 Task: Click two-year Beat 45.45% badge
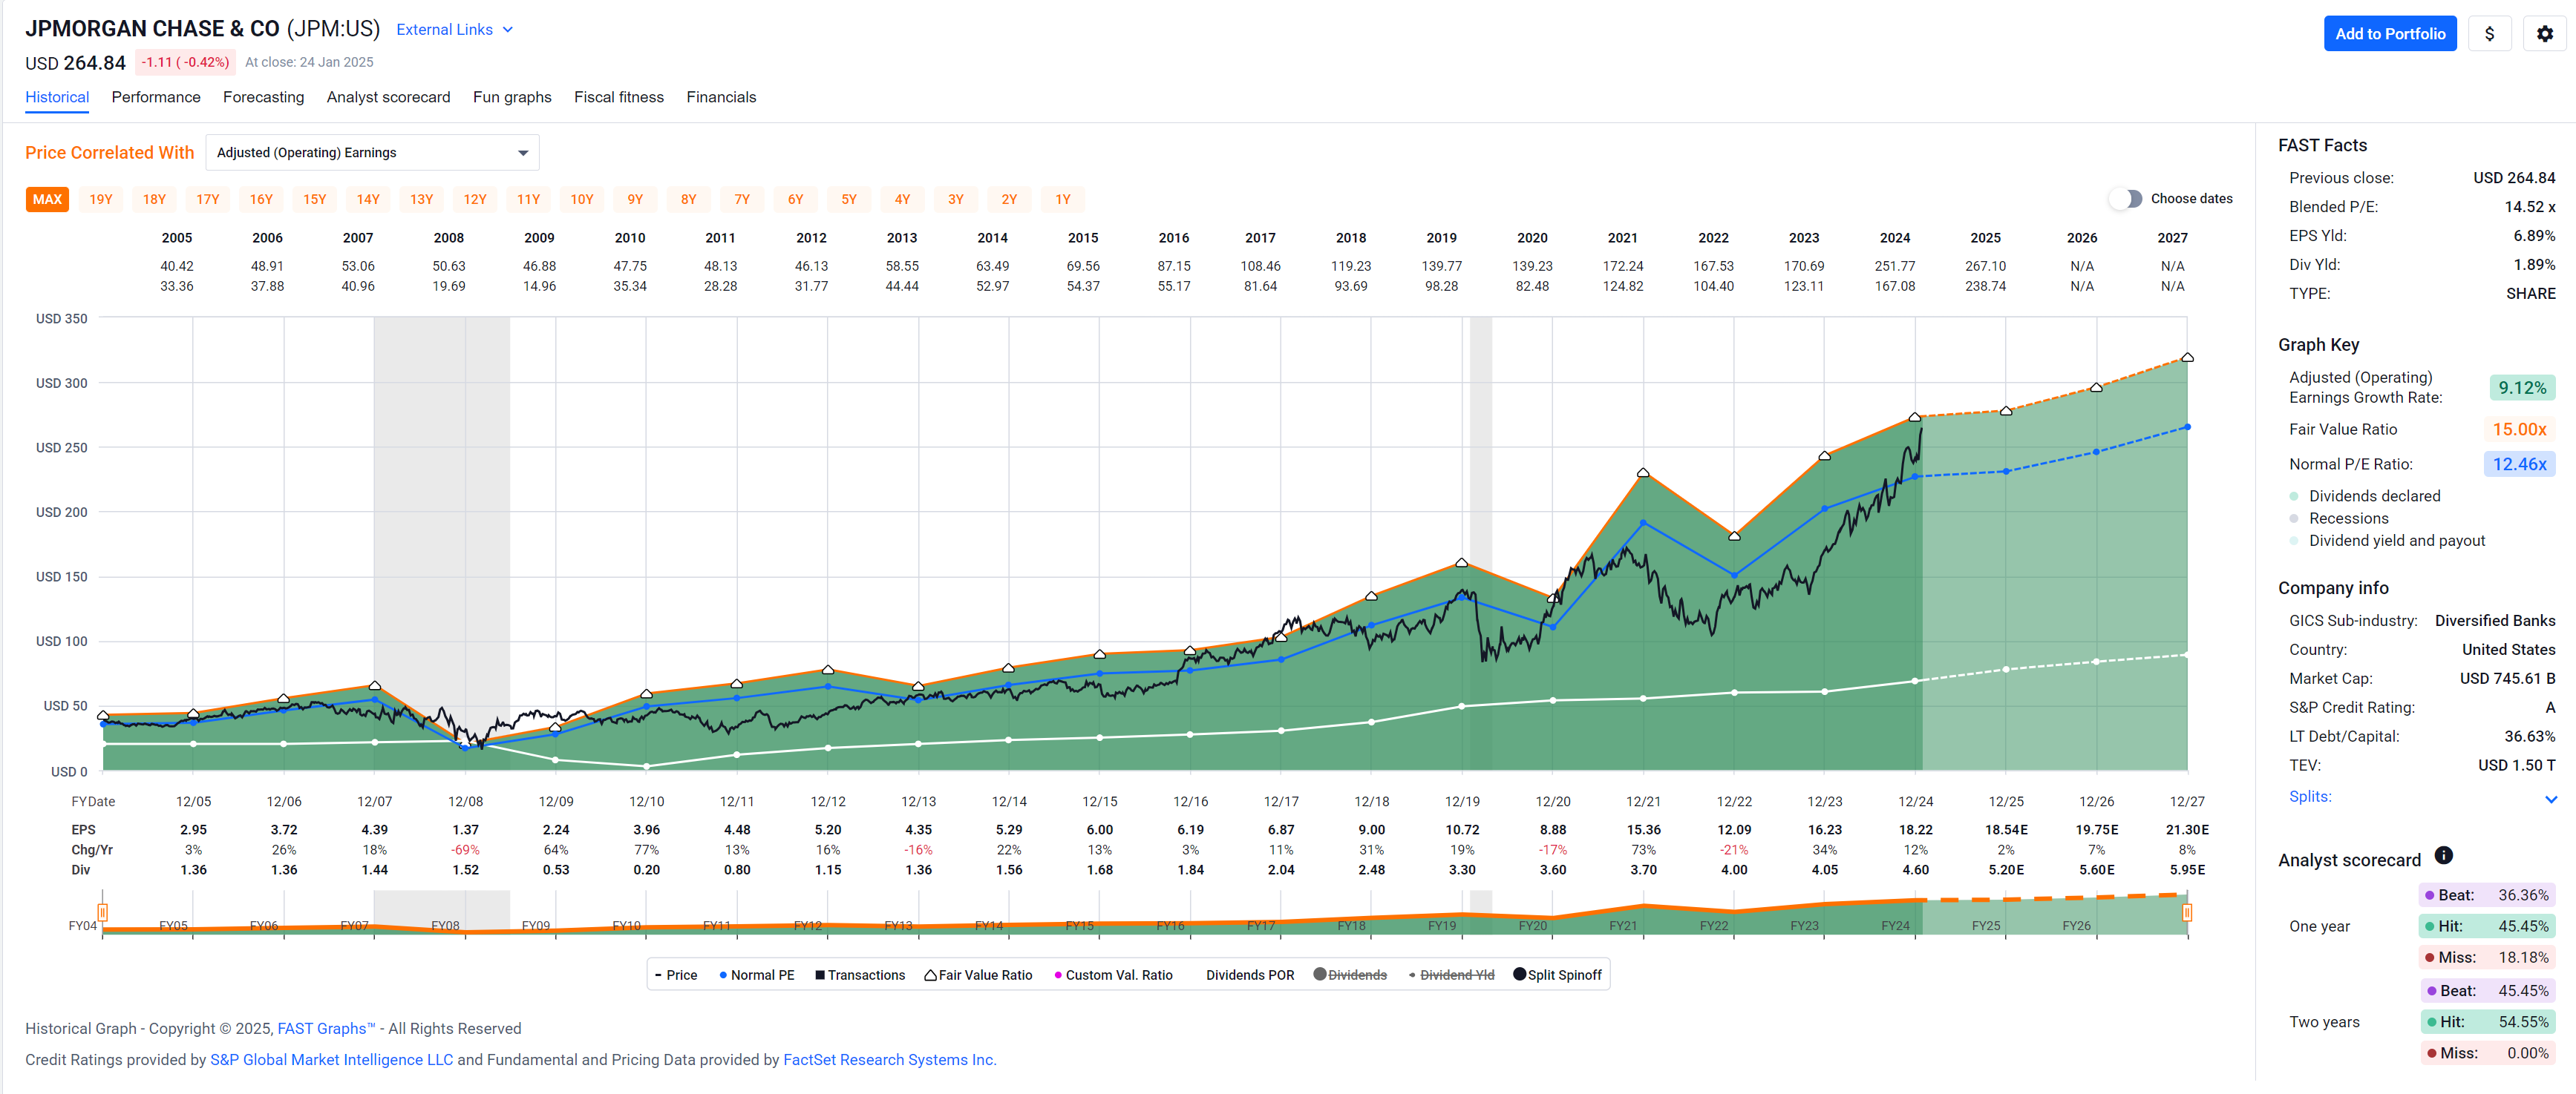click(x=2486, y=990)
